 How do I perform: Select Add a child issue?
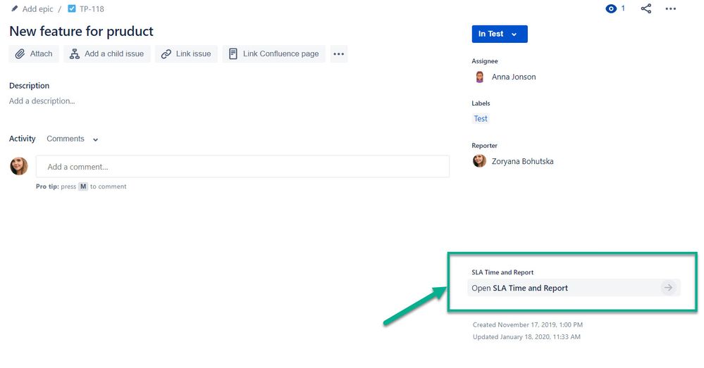(x=107, y=53)
